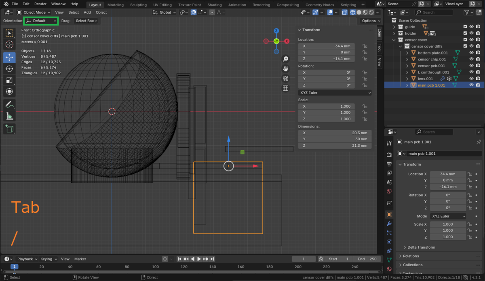Image resolution: width=485 pixels, height=281 pixels.
Task: Select the Rotate tool in the toolbar
Action: (x=9, y=69)
